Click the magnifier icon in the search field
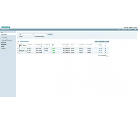The height and width of the screenshot is (124, 138). 47,34
